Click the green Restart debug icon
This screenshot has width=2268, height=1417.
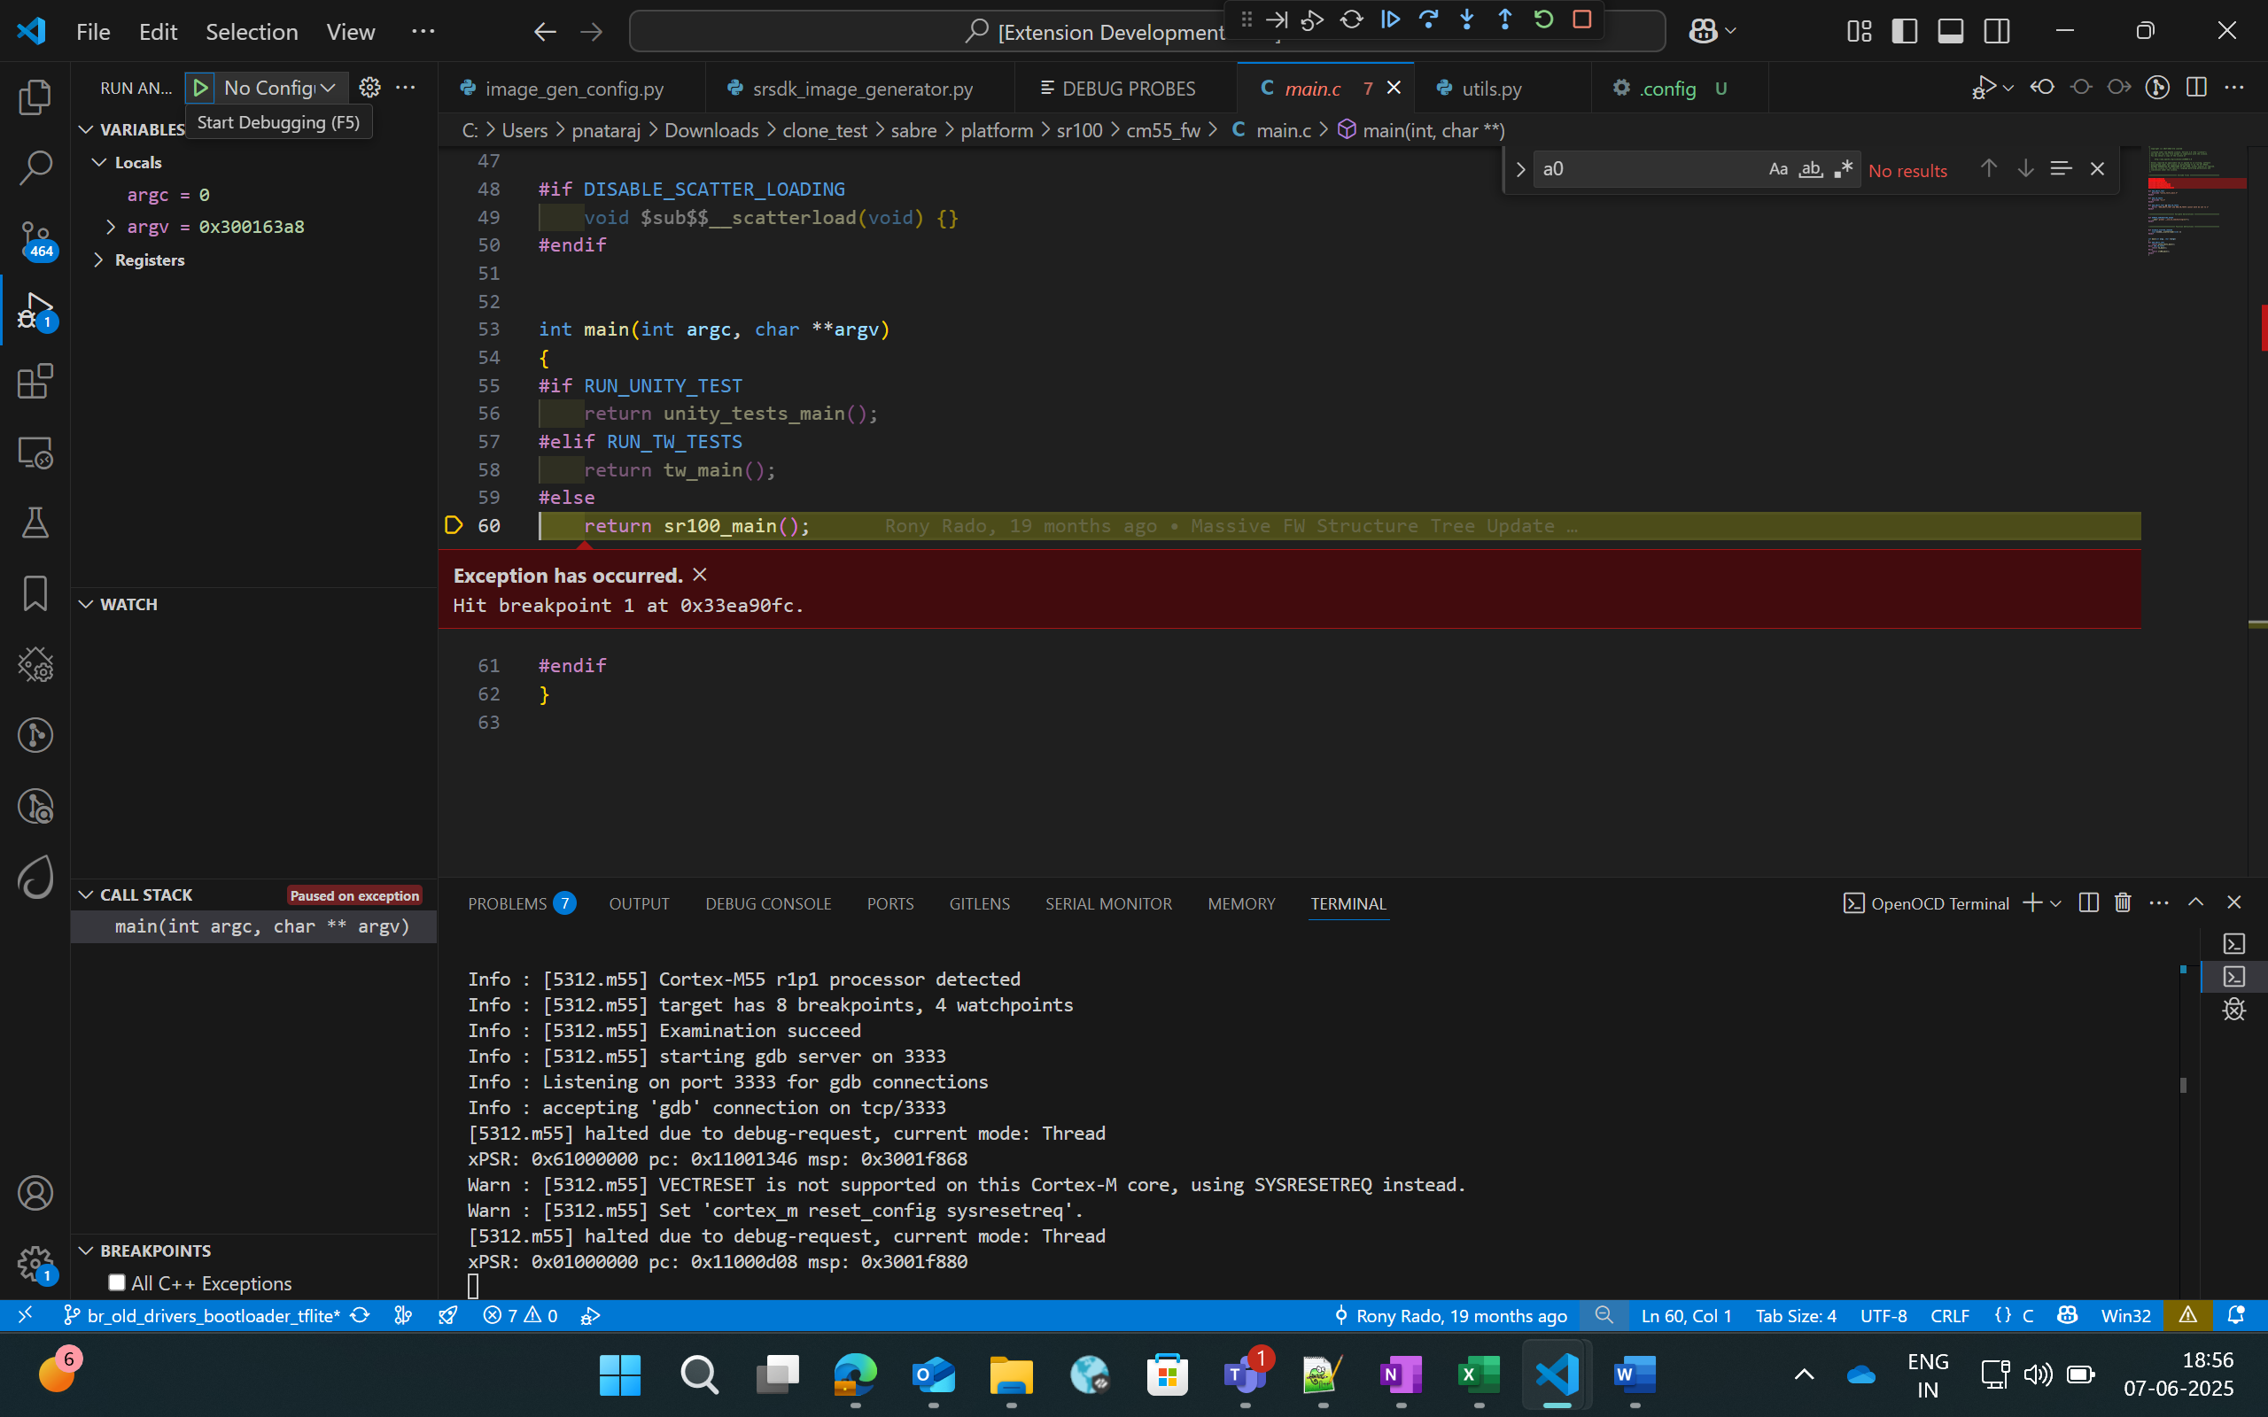click(x=1544, y=19)
